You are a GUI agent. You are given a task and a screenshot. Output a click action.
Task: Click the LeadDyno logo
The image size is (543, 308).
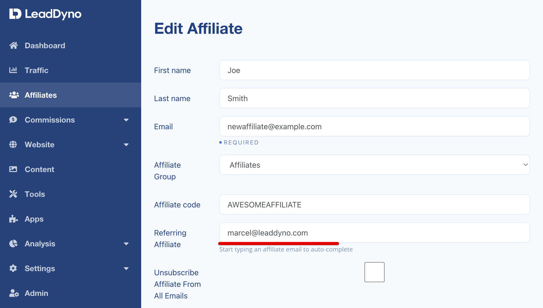(45, 14)
